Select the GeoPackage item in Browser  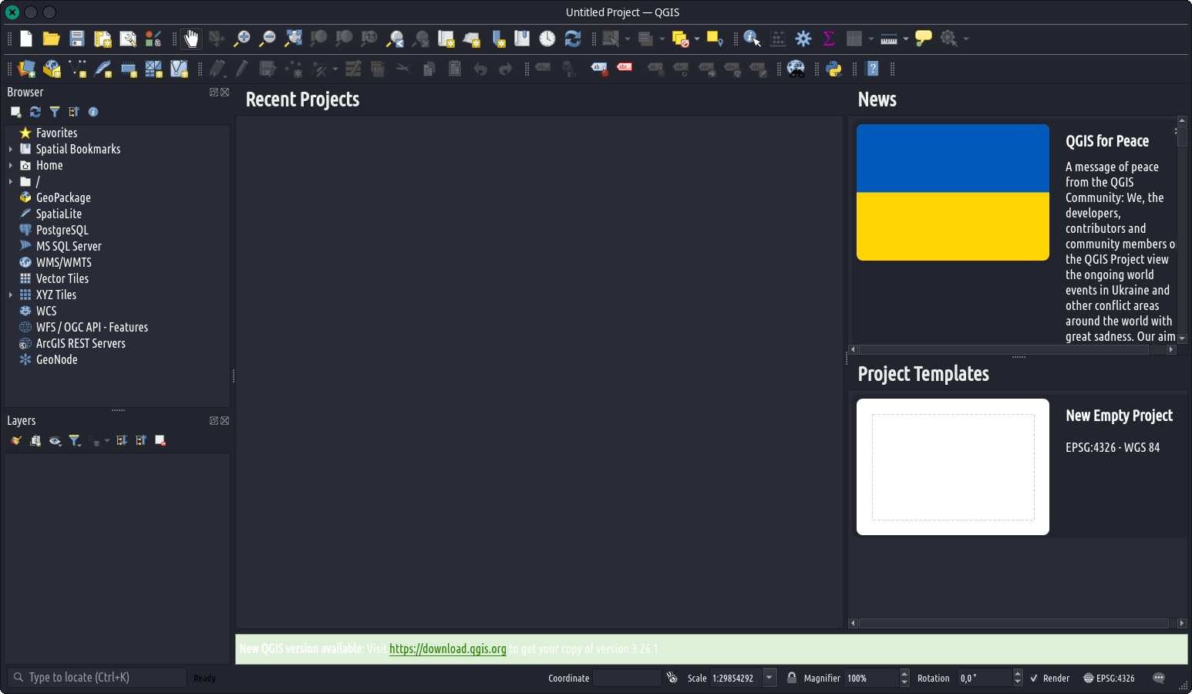click(63, 197)
